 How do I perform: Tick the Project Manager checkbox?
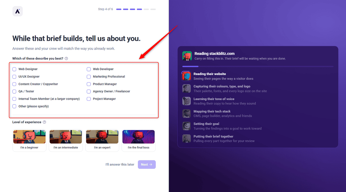point(89,99)
